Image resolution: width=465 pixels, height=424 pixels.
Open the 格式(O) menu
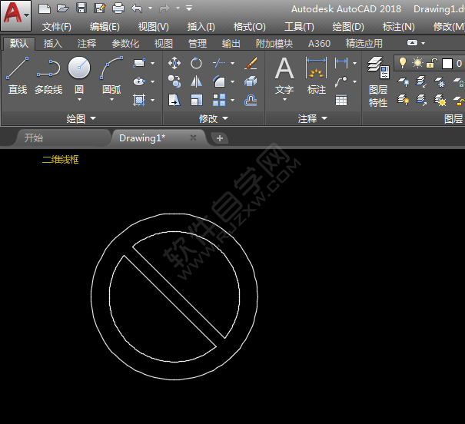tap(249, 27)
